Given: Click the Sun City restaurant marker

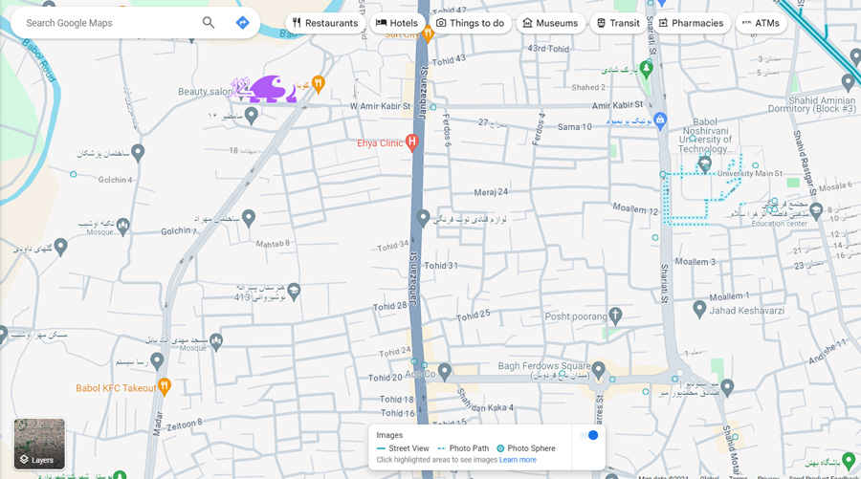Looking at the screenshot, I should 428,33.
